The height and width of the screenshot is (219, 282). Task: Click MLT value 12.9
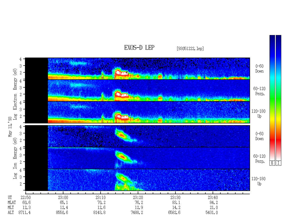click(x=139, y=208)
